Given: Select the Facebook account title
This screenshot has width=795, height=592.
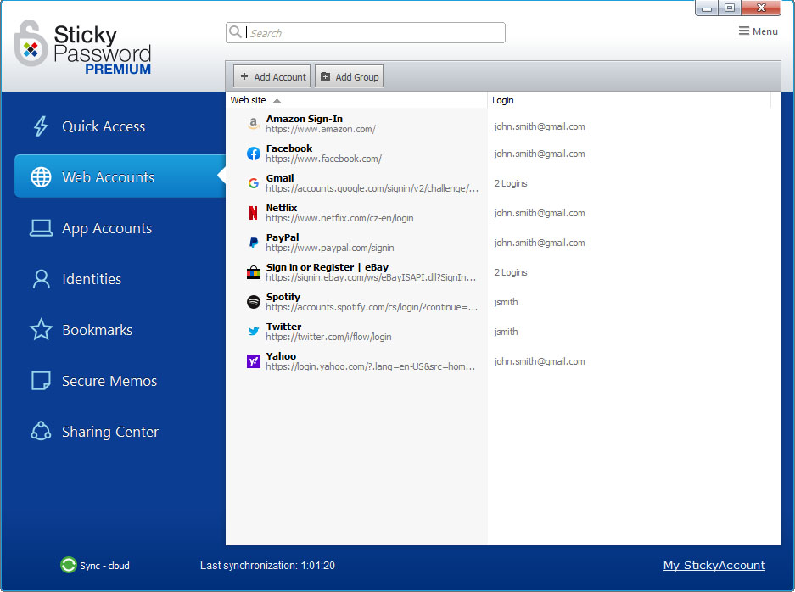Looking at the screenshot, I should point(289,148).
